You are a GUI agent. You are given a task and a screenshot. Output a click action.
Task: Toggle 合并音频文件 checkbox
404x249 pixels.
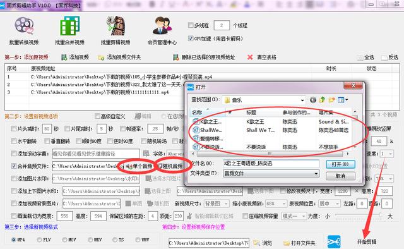pyautogui.click(x=14, y=166)
